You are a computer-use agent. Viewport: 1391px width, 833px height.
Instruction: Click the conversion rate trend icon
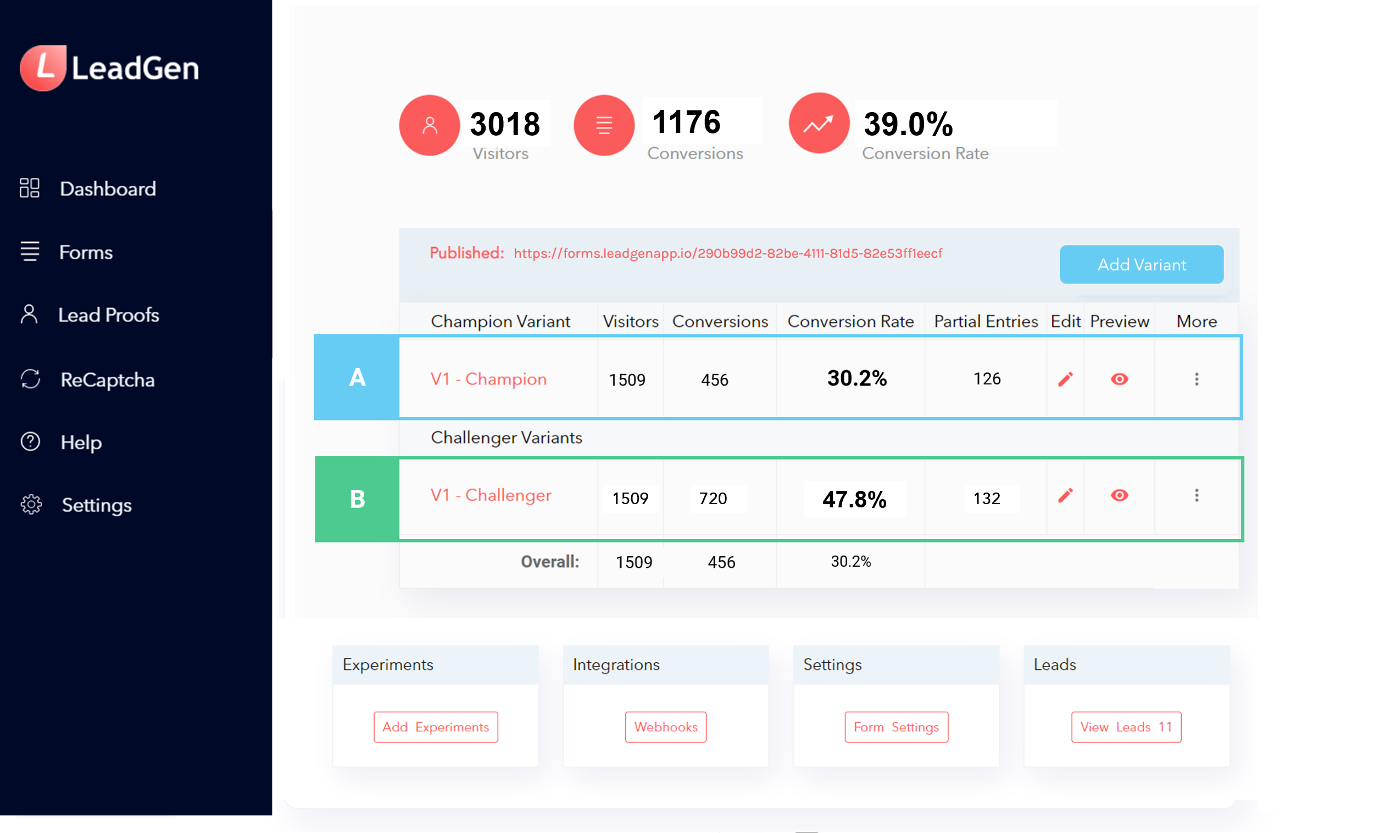coord(819,124)
